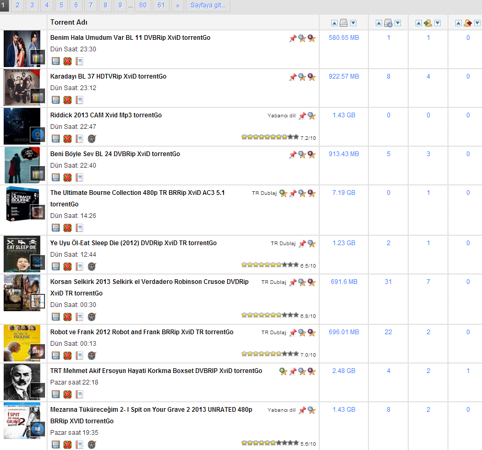This screenshot has width=482, height=450.
Task: Open notes icon under Ye Uyu Öl-Eat Sleep Die
Action: 80,266
